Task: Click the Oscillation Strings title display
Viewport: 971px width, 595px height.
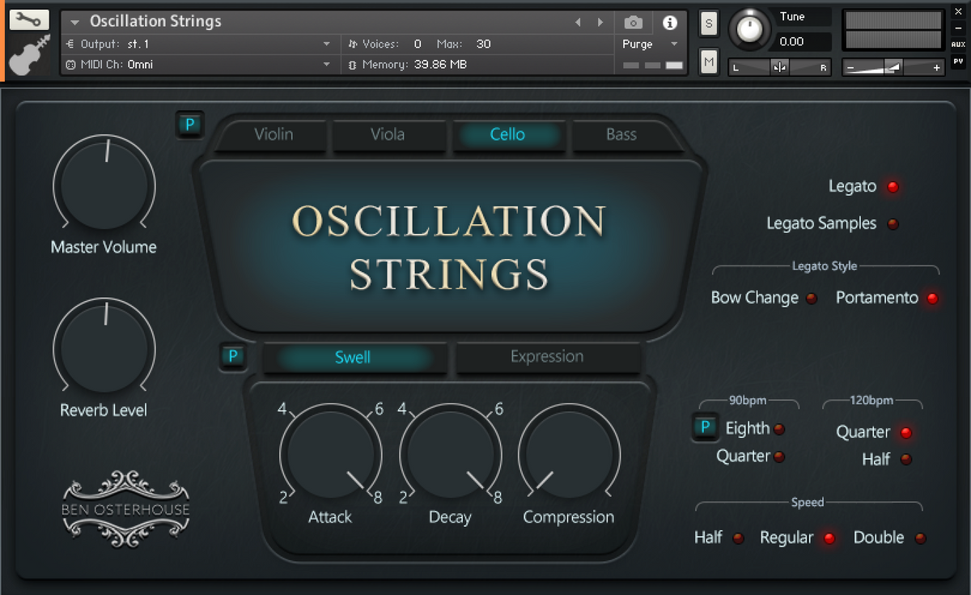Action: (x=450, y=247)
